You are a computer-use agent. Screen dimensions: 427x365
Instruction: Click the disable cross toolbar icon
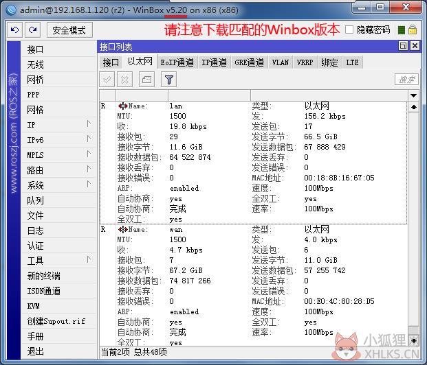pyautogui.click(x=124, y=80)
